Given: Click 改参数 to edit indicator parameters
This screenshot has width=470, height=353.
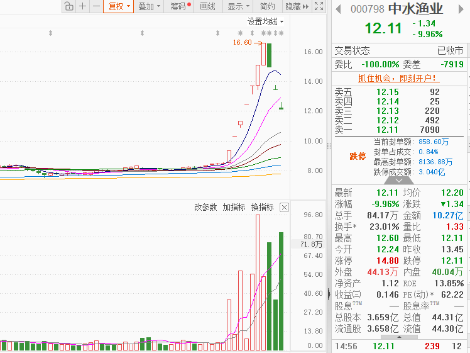Looking at the screenshot, I should pyautogui.click(x=205, y=208).
